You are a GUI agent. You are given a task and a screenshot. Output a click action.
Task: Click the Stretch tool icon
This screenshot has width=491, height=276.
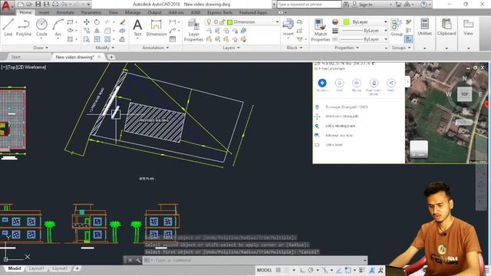[x=87, y=39]
